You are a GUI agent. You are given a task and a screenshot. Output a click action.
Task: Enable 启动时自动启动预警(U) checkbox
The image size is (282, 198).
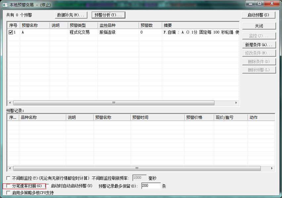click(47, 186)
